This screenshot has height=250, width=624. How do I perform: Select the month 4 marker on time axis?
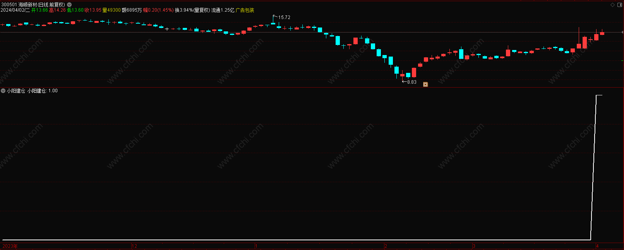click(x=598, y=246)
